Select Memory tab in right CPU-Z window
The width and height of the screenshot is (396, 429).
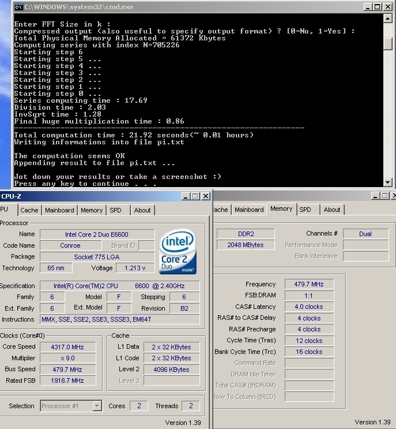(281, 209)
